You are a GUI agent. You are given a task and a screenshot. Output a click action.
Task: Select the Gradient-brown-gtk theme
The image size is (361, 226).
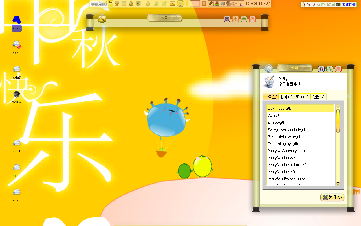coord(300,136)
